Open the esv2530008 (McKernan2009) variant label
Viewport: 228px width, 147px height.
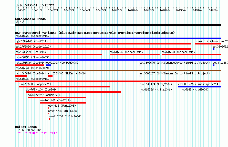point(67,73)
